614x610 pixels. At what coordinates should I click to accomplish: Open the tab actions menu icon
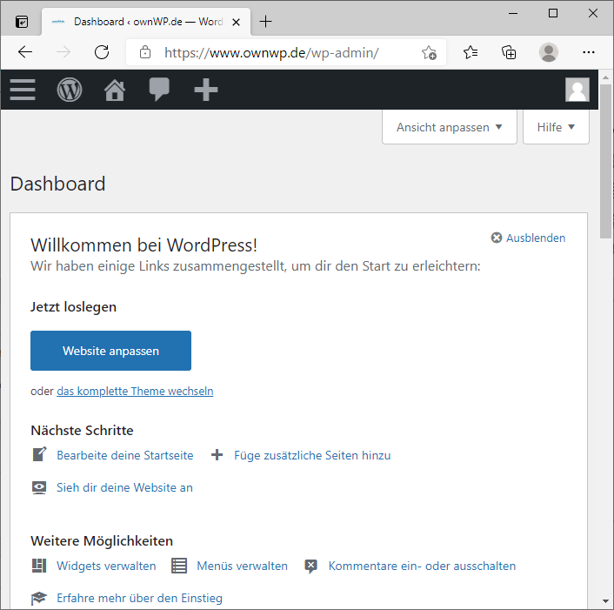pyautogui.click(x=22, y=22)
